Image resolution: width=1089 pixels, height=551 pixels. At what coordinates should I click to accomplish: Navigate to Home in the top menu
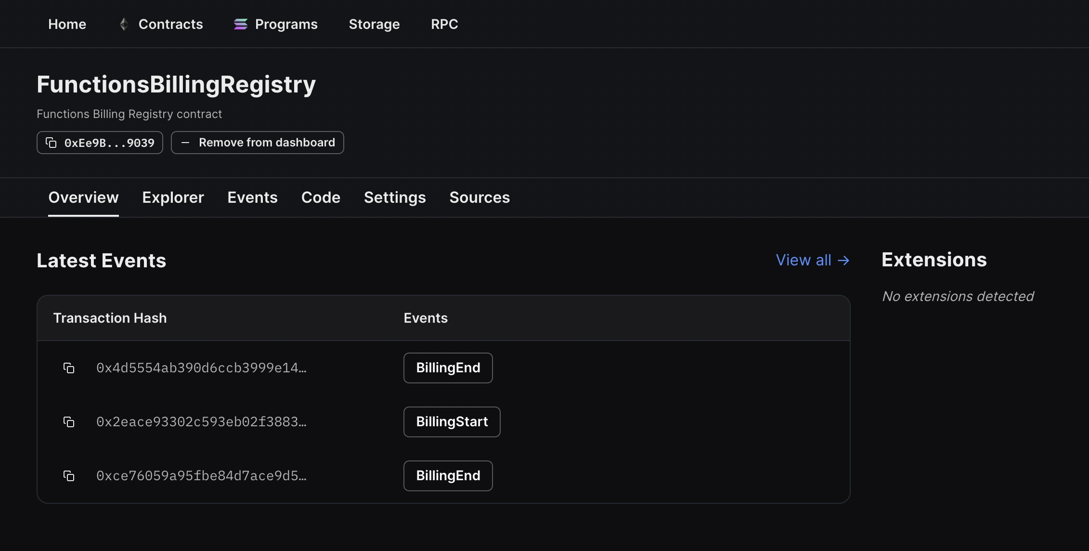(67, 24)
